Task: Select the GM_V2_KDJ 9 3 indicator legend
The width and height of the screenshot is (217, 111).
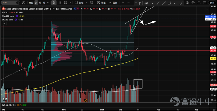Action: 9,105
